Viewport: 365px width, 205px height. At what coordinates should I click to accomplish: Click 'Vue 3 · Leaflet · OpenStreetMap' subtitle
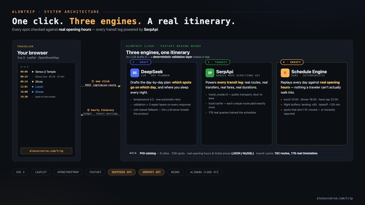[38, 58]
